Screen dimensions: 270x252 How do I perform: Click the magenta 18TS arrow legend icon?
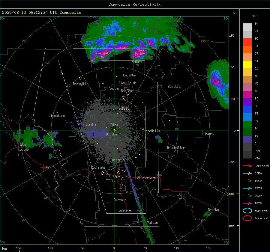point(247,203)
